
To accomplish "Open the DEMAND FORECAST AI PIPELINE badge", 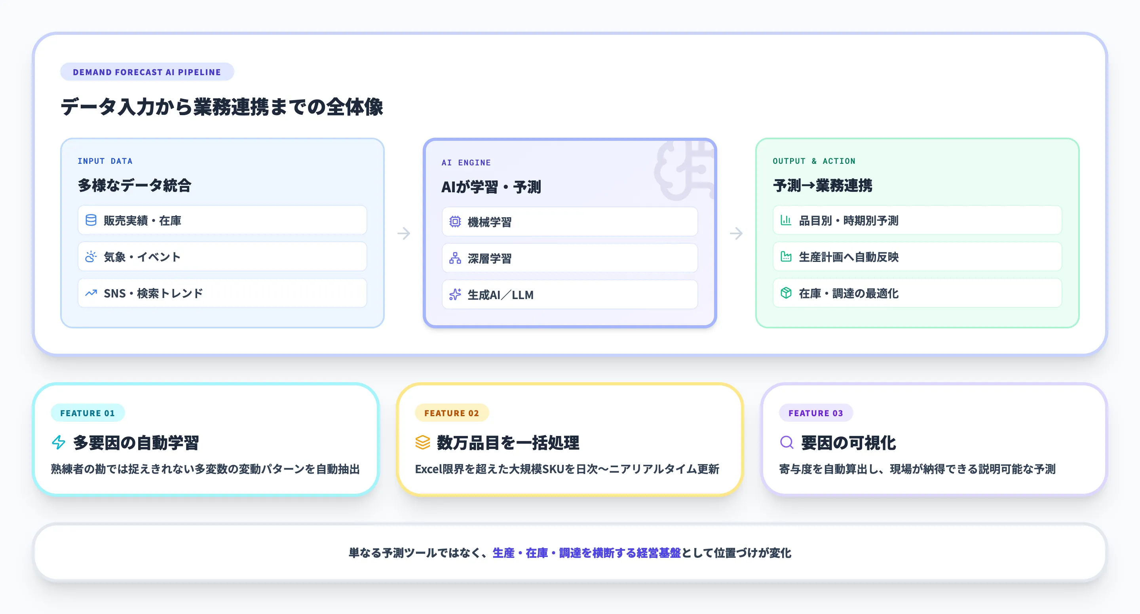I will (147, 72).
